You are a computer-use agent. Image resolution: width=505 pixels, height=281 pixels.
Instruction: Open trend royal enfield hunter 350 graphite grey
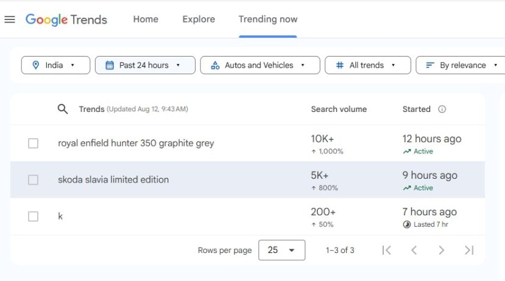[x=136, y=143]
